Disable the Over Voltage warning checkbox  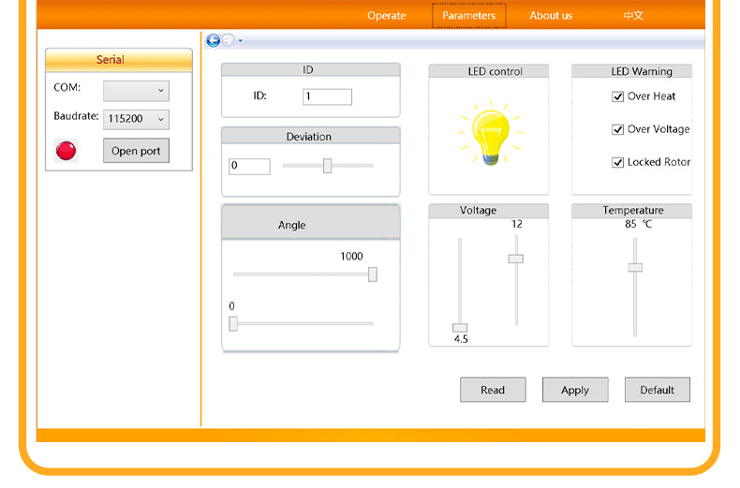point(618,129)
